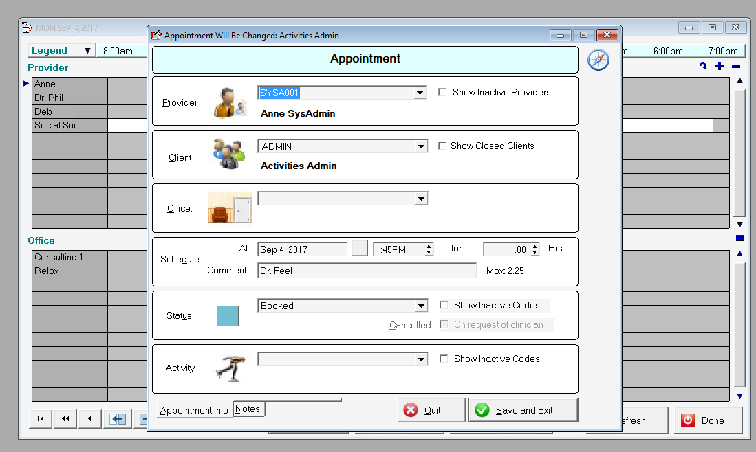
Task: Toggle Show Closed Clients checkbox
Action: tap(443, 146)
